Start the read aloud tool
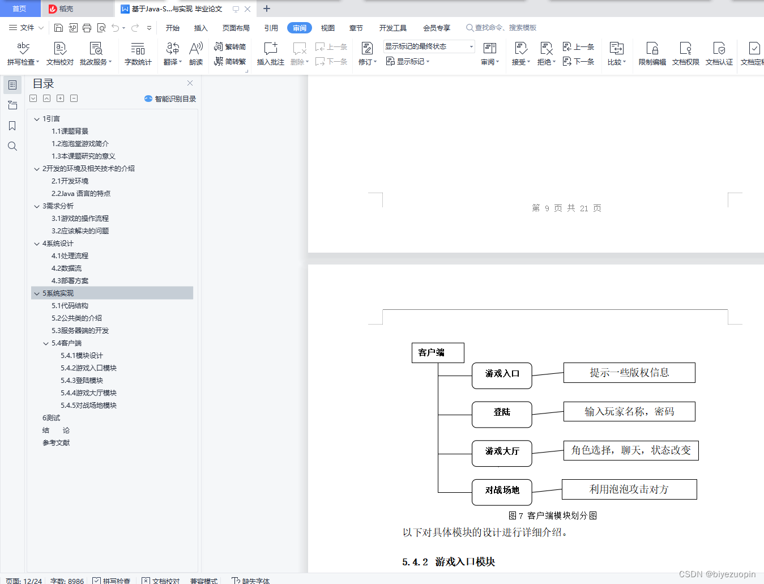The image size is (764, 584). point(196,54)
